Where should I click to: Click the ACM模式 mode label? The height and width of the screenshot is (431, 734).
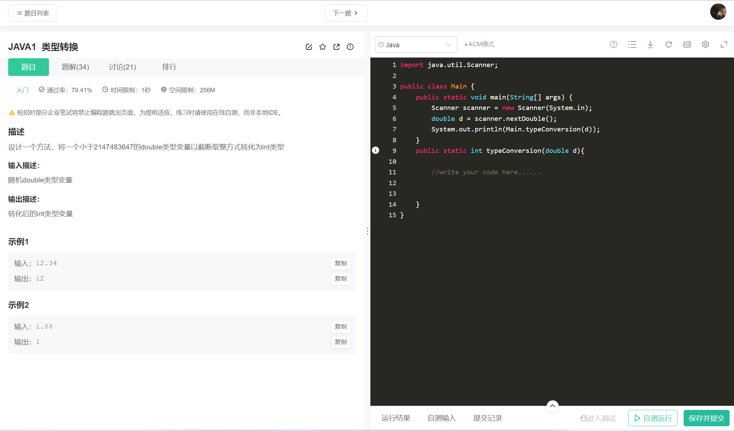pyautogui.click(x=480, y=44)
